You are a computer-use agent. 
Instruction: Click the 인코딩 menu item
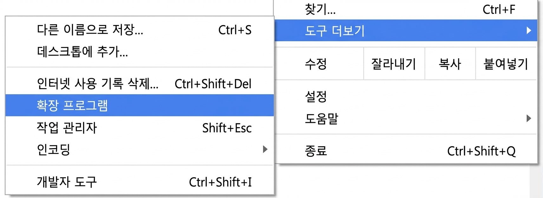click(53, 149)
